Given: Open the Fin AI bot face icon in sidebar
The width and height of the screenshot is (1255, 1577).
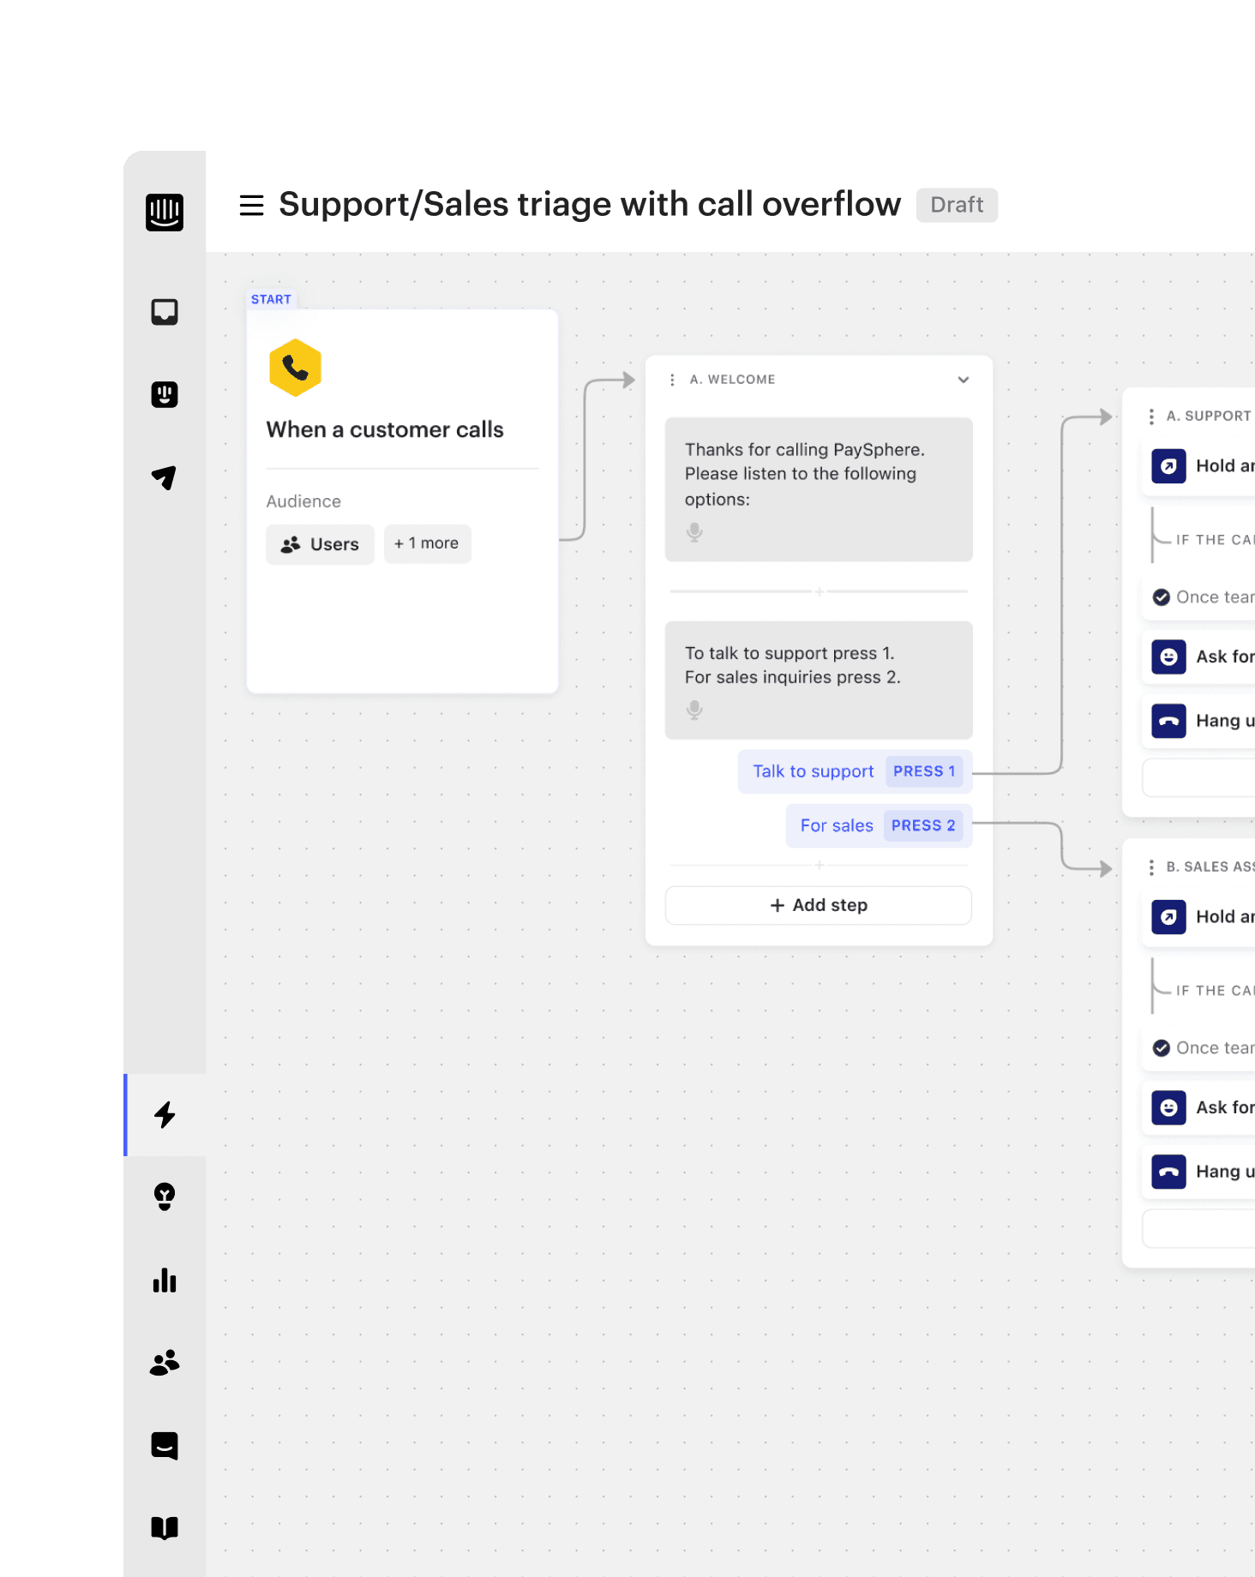Looking at the screenshot, I should (165, 394).
